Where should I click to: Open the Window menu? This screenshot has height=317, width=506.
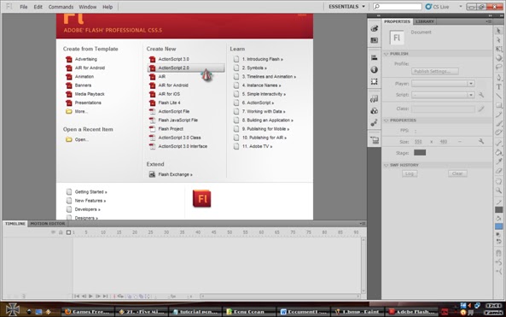click(87, 7)
